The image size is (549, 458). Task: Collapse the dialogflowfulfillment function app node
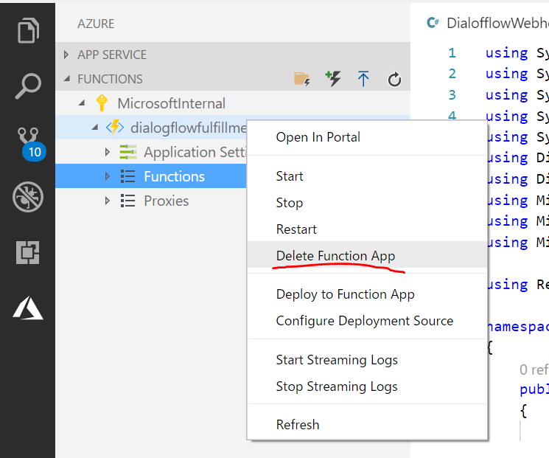95,128
